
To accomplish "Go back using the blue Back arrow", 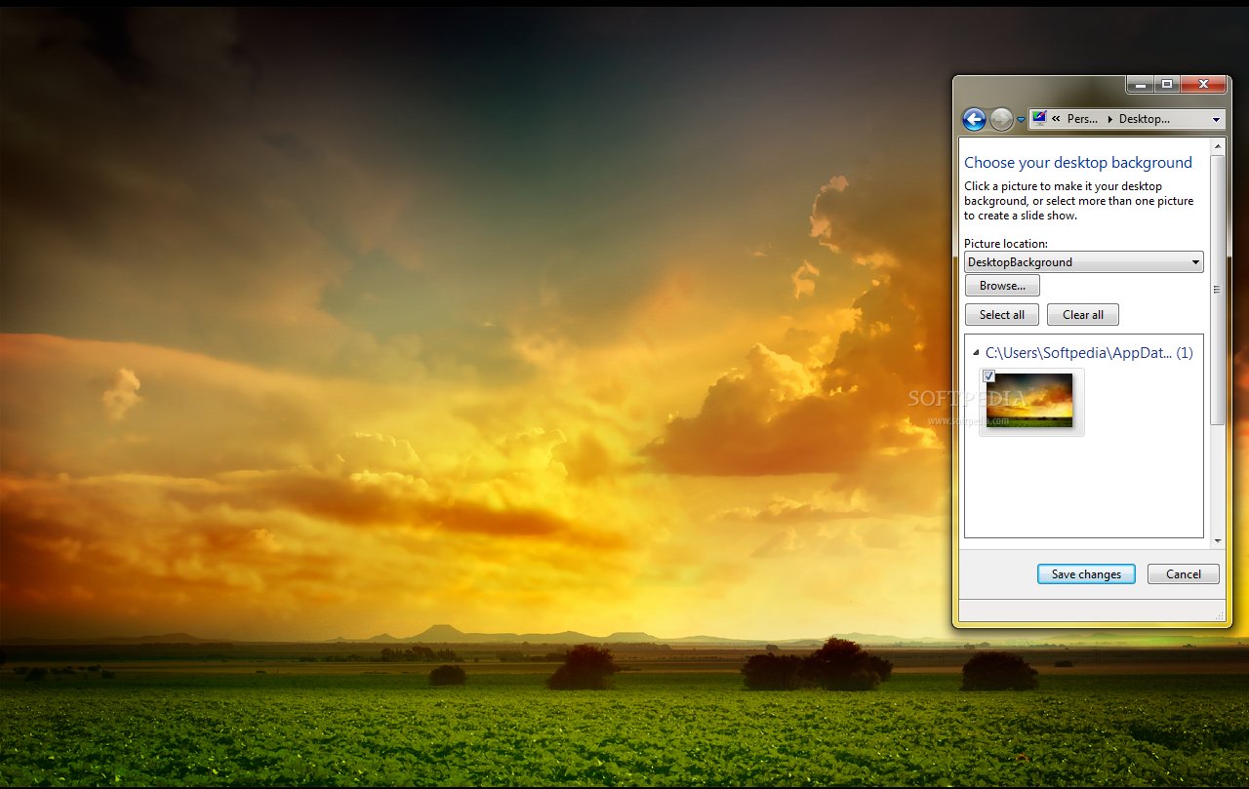I will tap(974, 119).
